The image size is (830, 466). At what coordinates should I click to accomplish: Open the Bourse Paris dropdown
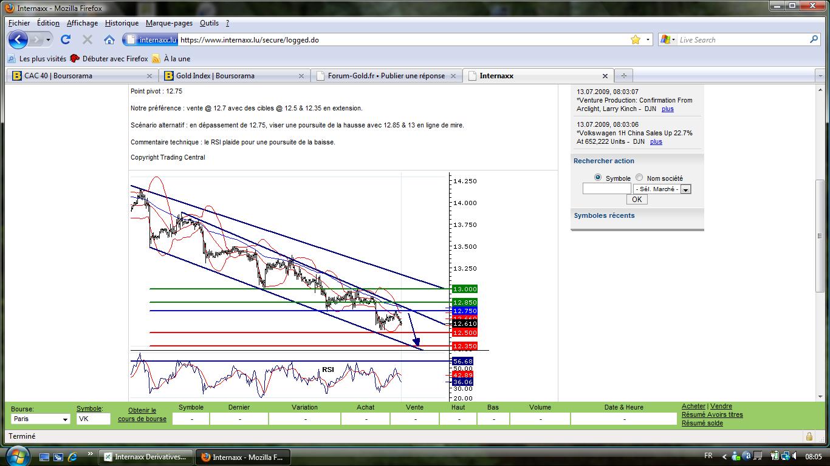(x=41, y=419)
